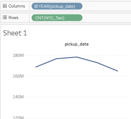Expand the YEAR(pickup_date) plus icon

(x=36, y=6)
